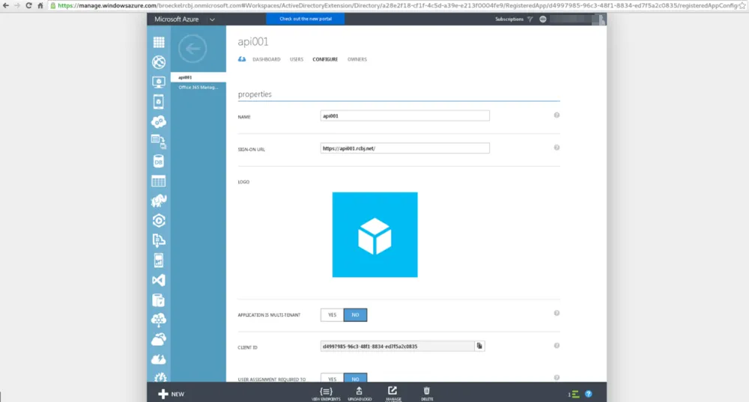Image resolution: width=749 pixels, height=402 pixels.
Task: Click the browser address bar URL
Action: click(398, 6)
